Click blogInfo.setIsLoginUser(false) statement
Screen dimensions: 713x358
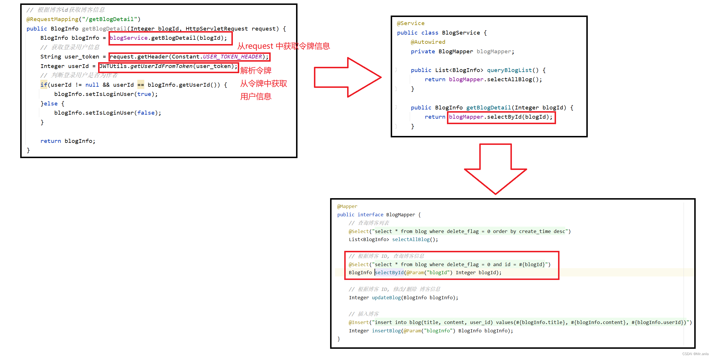point(108,113)
